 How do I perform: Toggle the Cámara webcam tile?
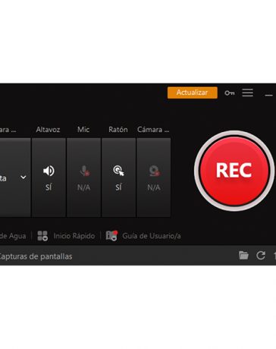tap(154, 178)
